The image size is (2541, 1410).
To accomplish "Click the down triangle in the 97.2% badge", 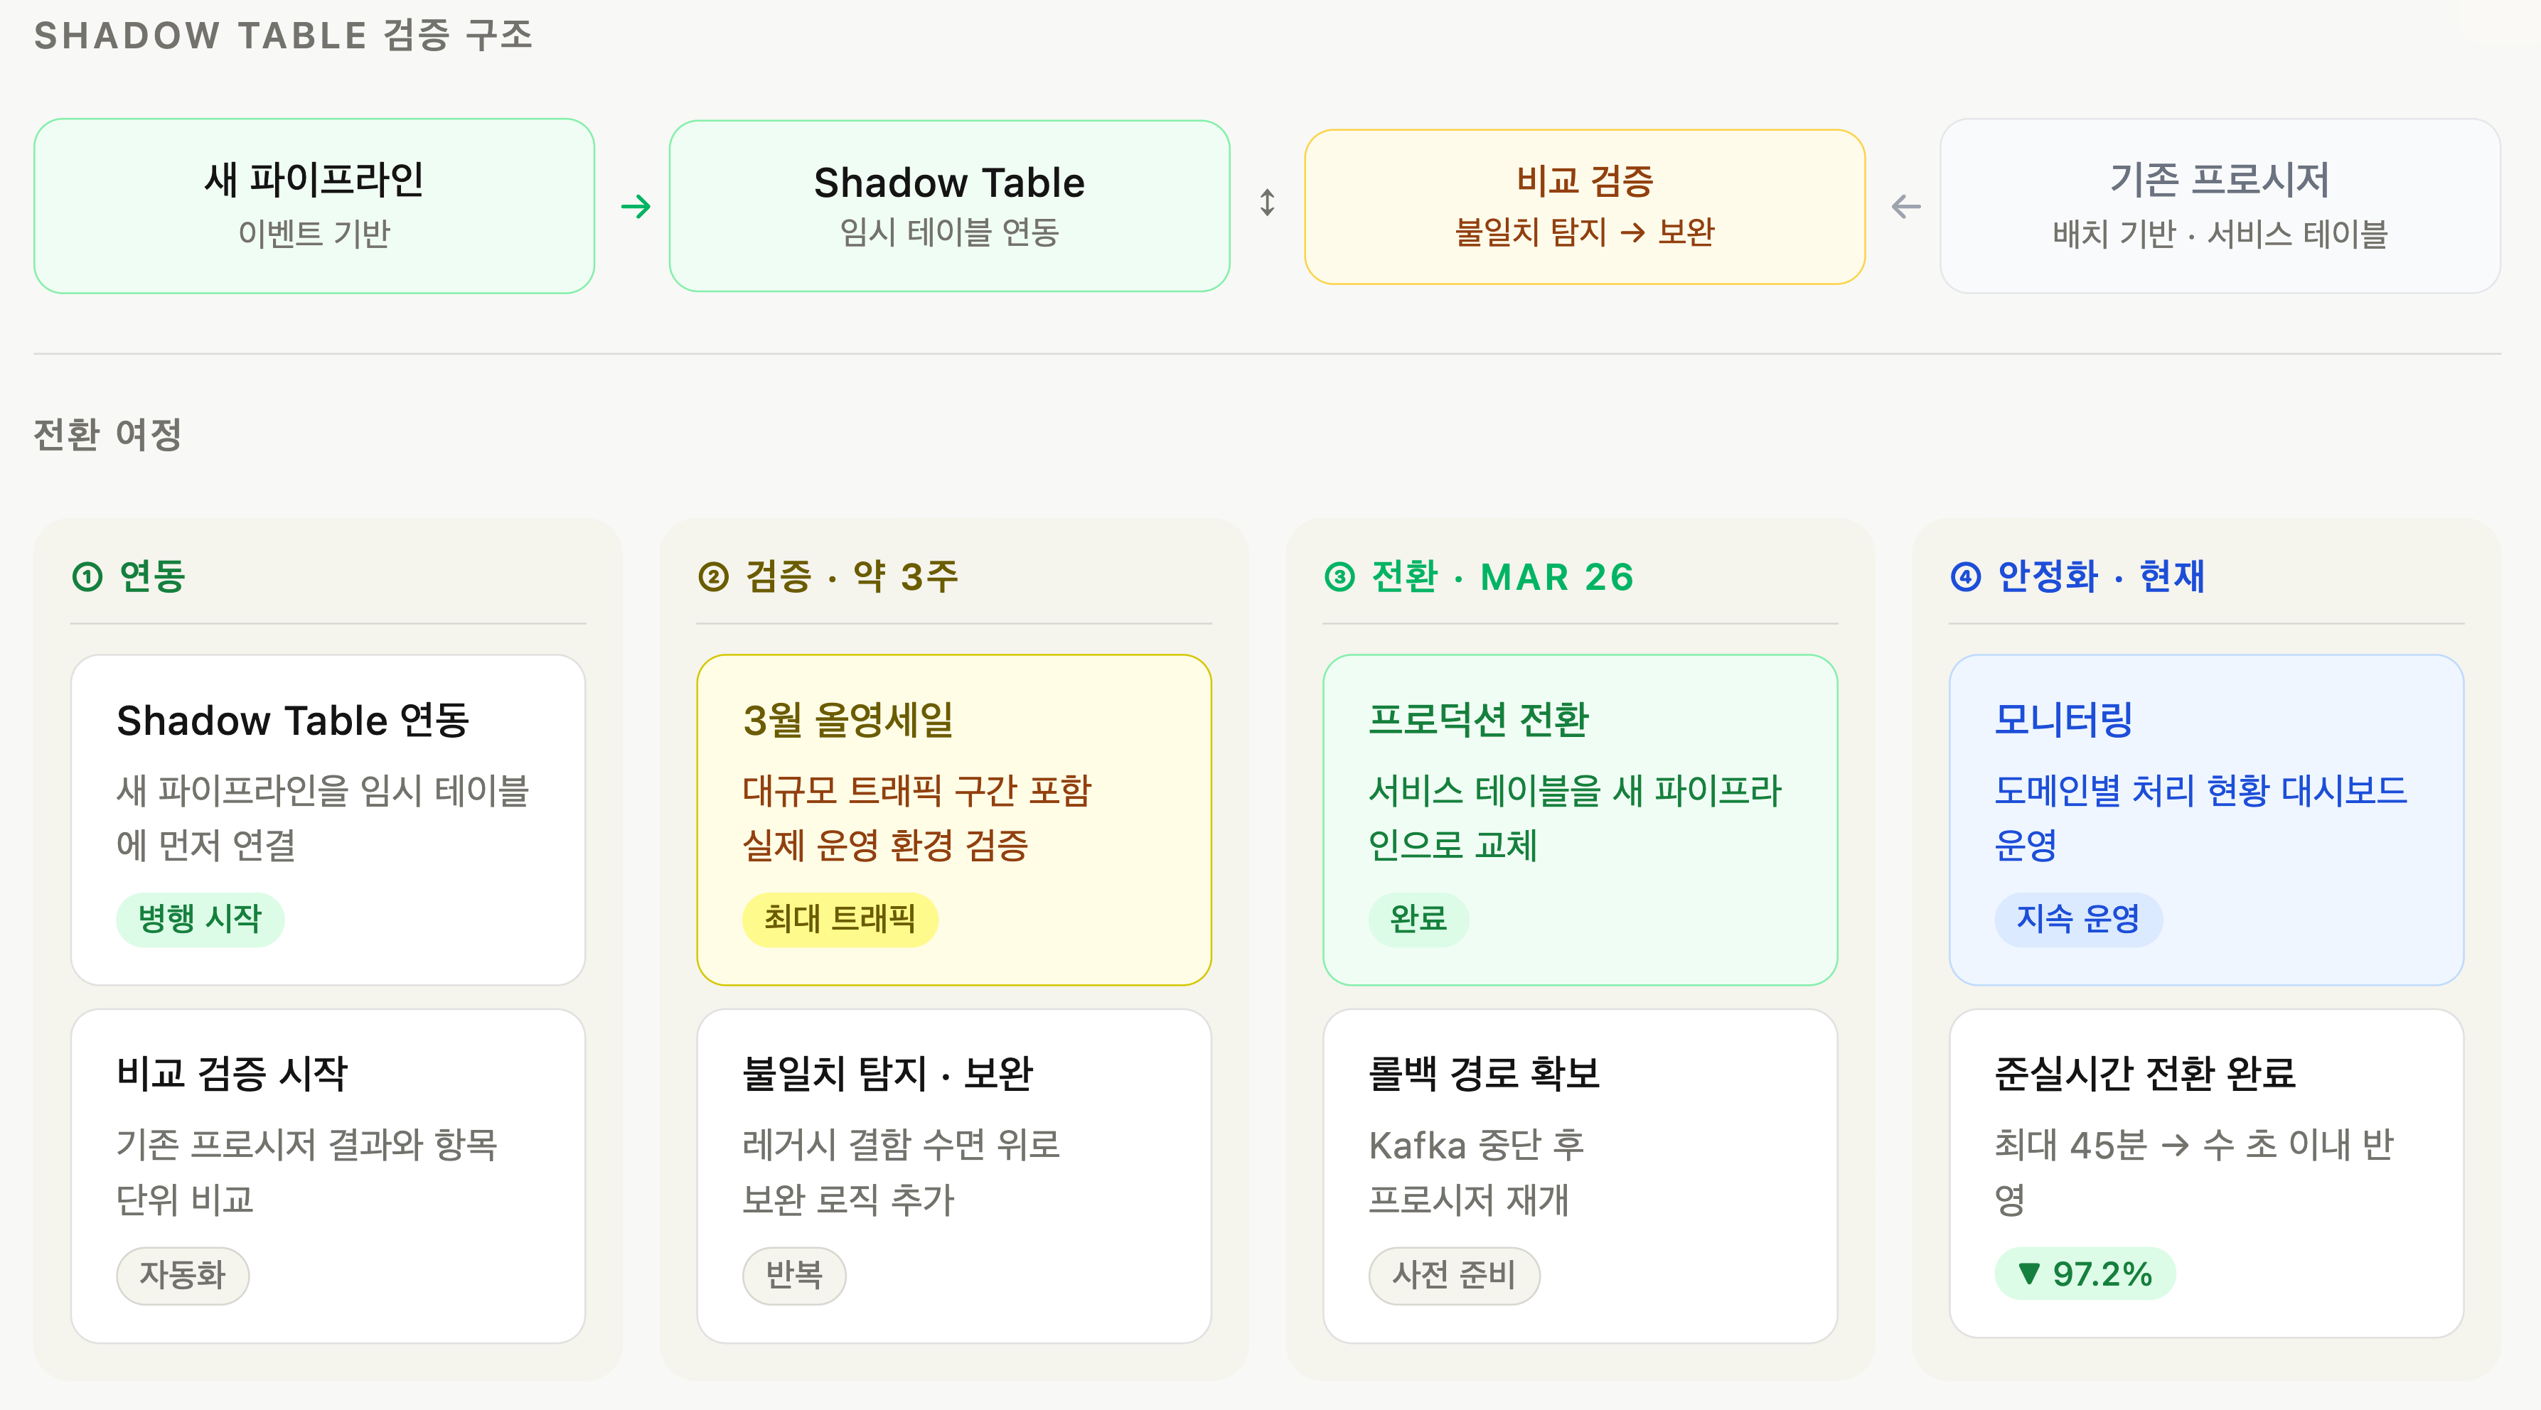I will (2028, 1273).
